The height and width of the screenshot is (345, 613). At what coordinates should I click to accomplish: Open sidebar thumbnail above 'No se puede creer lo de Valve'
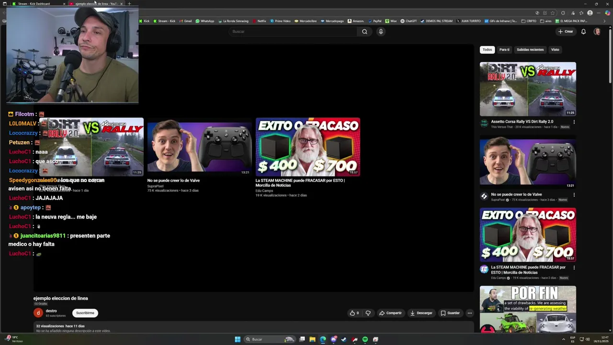528,162
